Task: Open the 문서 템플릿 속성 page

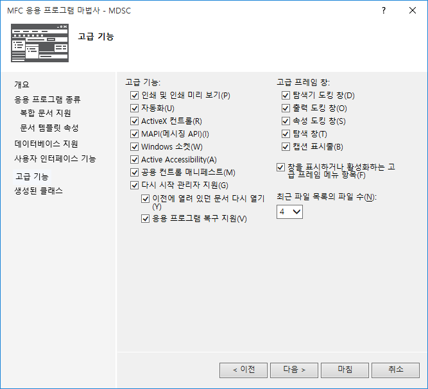Action: click(x=49, y=128)
